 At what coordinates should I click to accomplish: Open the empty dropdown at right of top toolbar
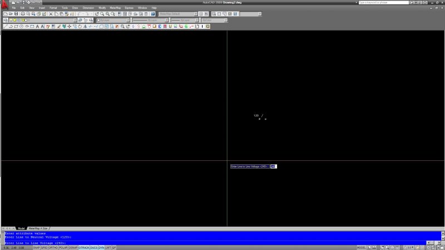click(260, 14)
